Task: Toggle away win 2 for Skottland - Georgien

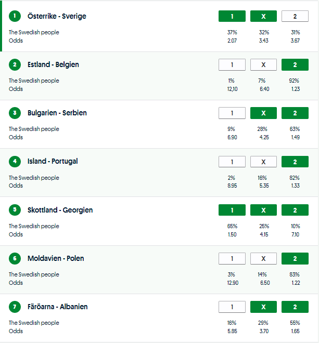Action: click(295, 210)
